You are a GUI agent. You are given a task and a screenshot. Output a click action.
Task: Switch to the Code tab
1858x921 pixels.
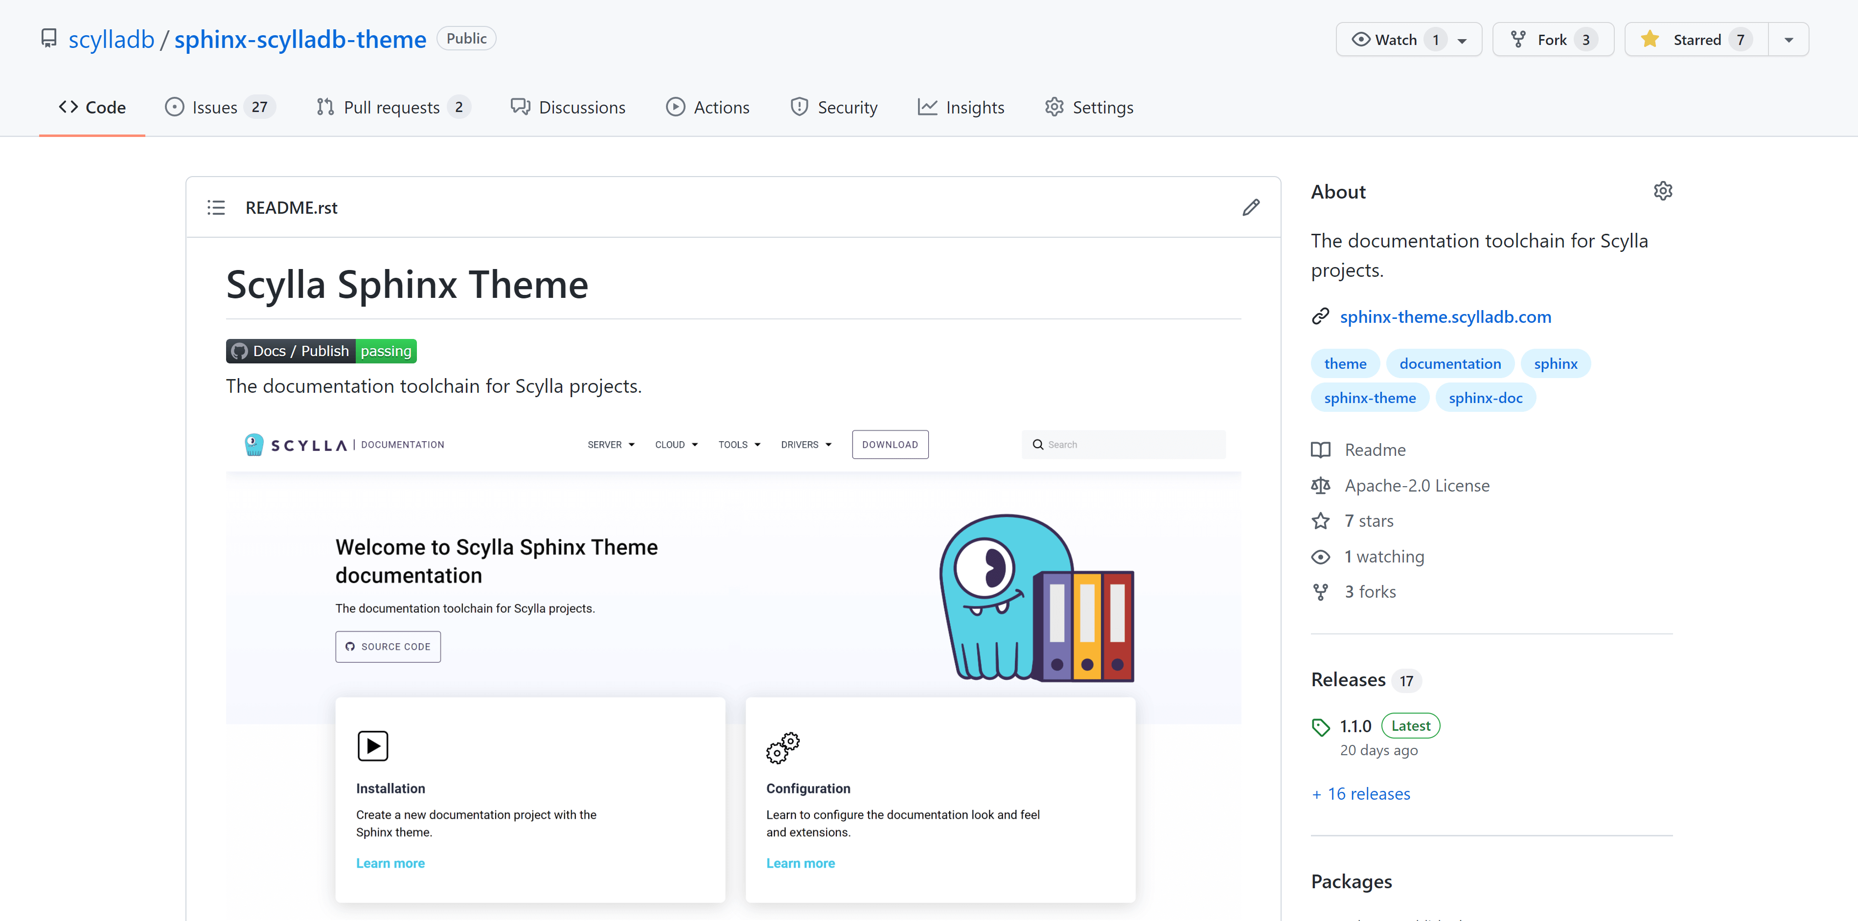(x=92, y=108)
